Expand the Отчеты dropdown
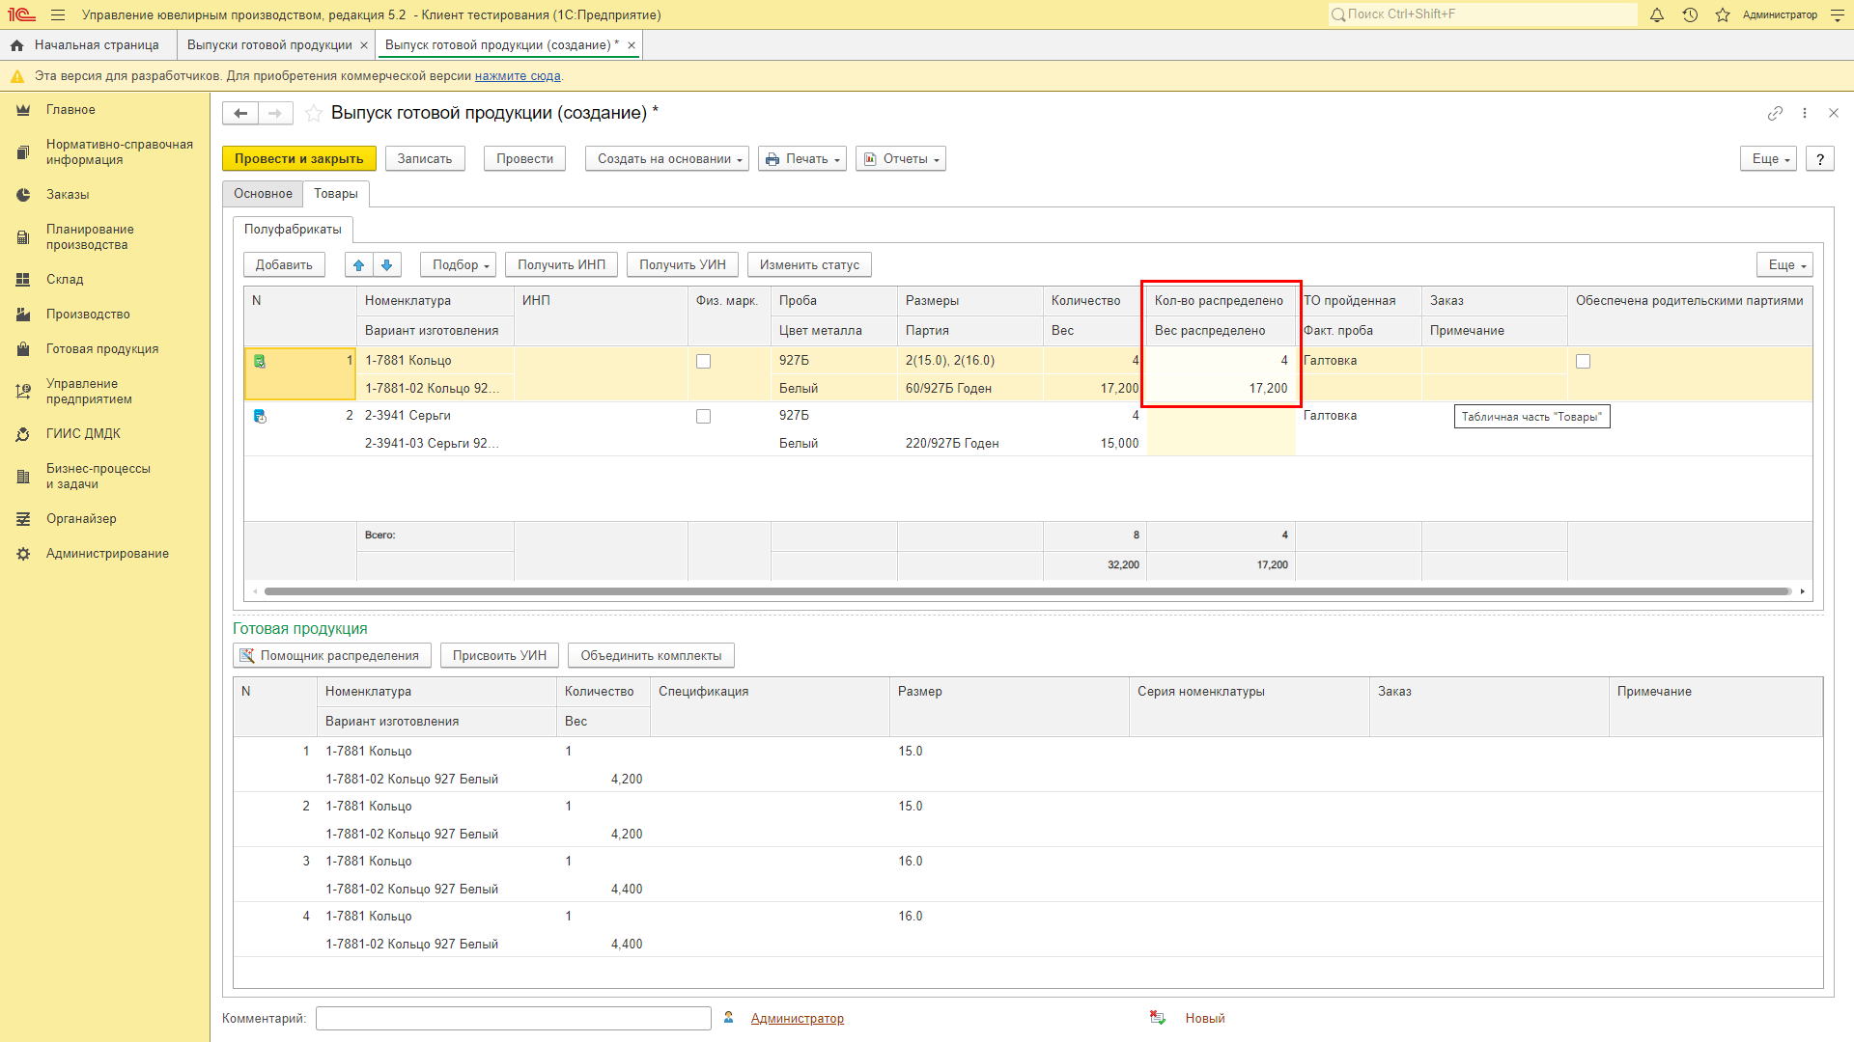This screenshot has height=1042, width=1854. click(x=901, y=159)
